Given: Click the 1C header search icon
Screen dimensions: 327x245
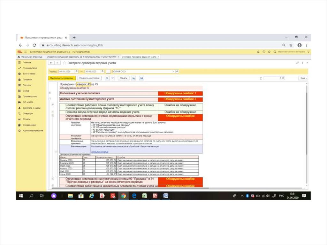Looking at the screenshot, I should point(275,51).
